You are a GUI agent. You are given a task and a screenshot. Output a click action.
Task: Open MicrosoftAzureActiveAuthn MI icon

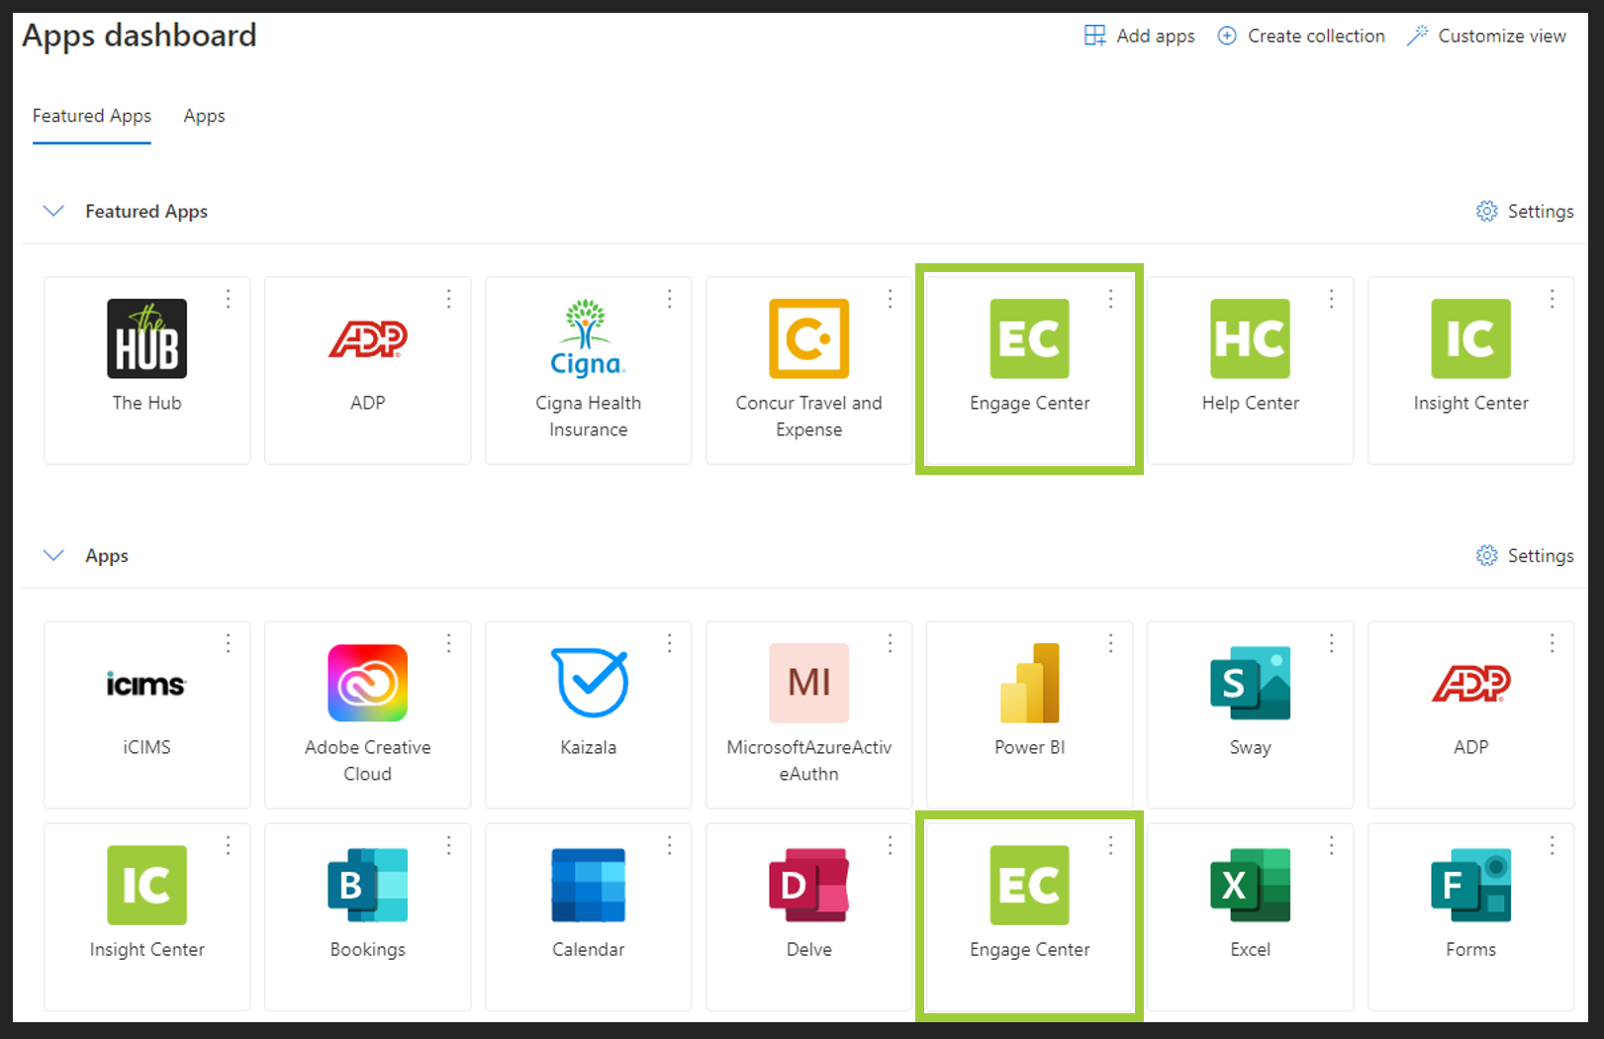(x=808, y=684)
